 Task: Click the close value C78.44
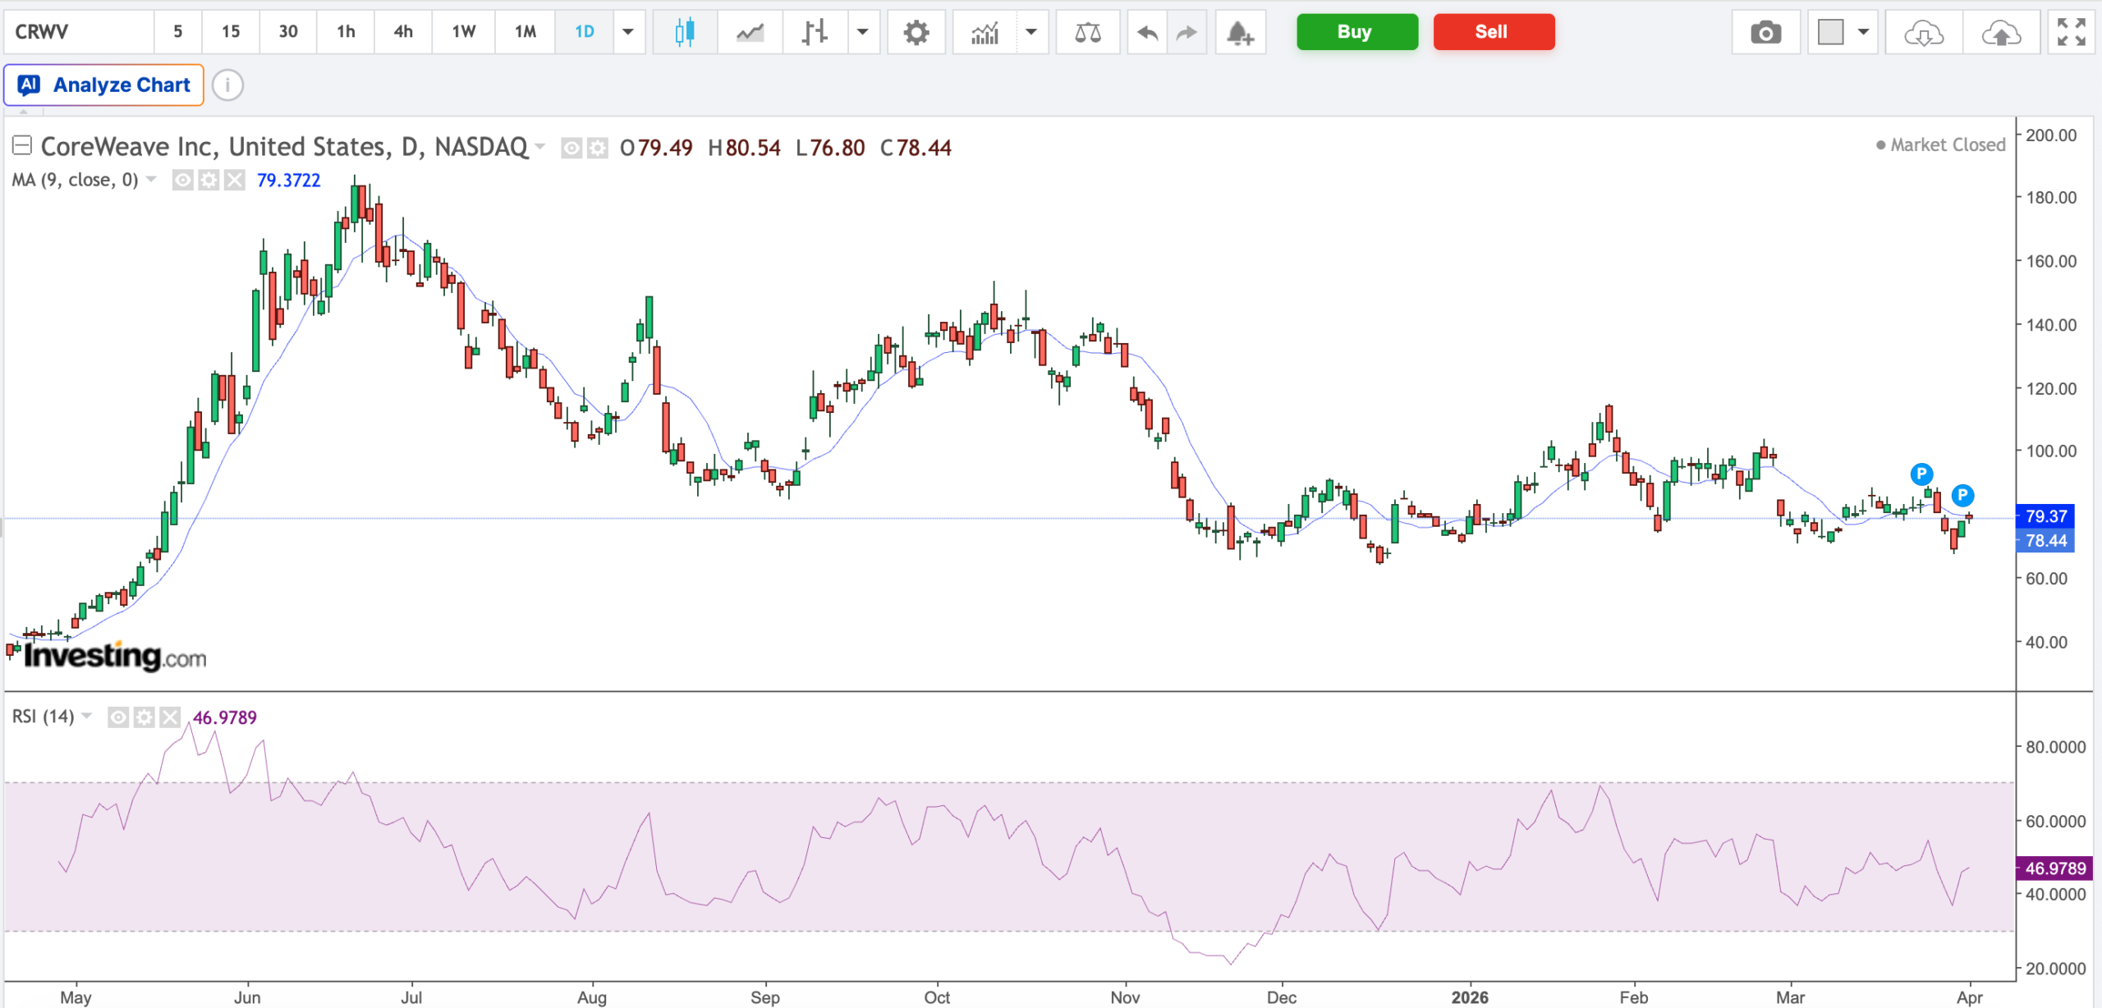(916, 148)
